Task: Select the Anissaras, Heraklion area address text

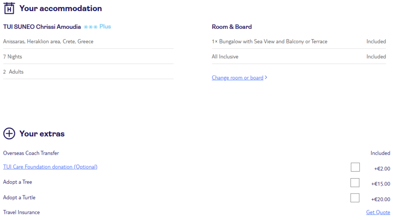Action: [48, 41]
